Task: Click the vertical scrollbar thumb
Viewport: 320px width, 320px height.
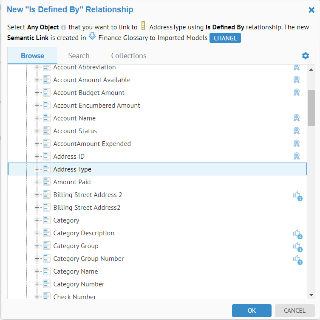Action: pyautogui.click(x=311, y=107)
